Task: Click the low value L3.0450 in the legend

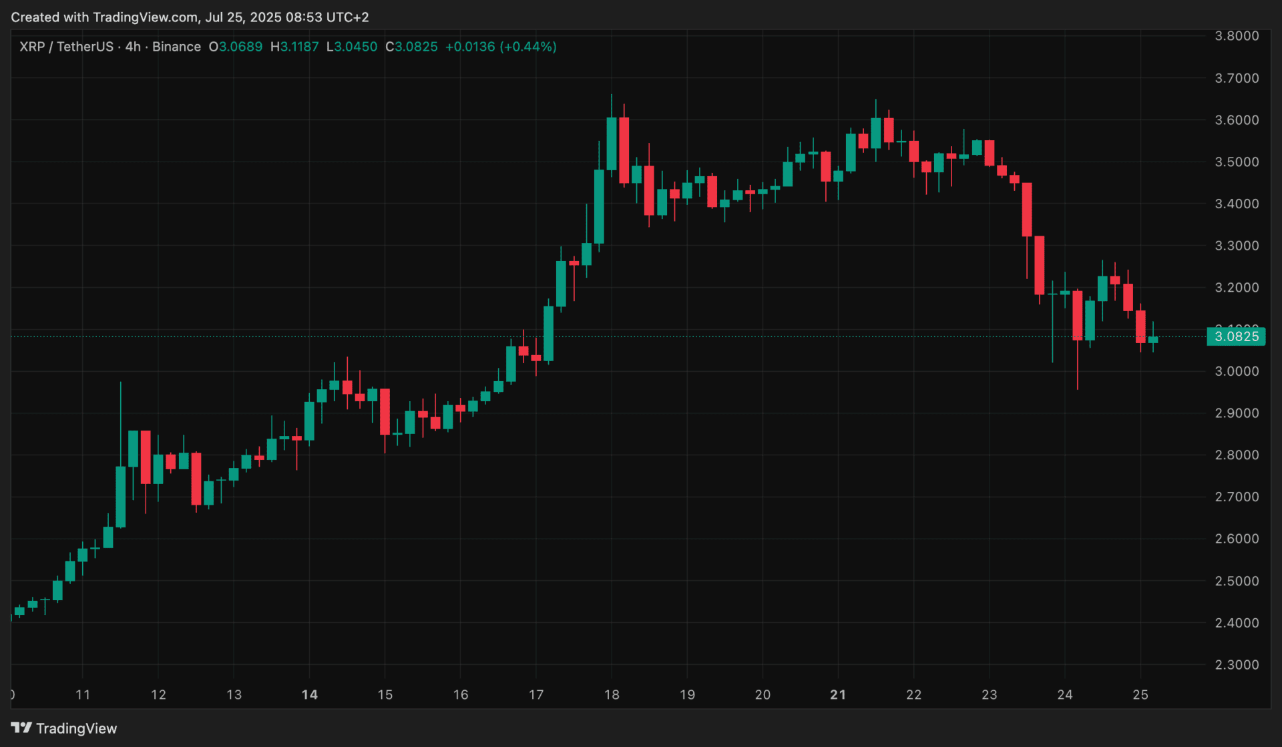Action: click(x=351, y=47)
